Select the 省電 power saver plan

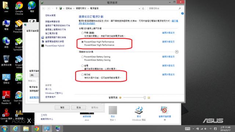82,66
